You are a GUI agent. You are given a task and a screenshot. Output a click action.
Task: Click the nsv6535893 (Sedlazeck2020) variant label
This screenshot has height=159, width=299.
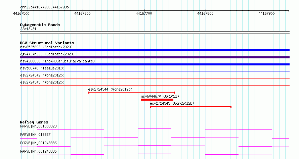click(46, 47)
